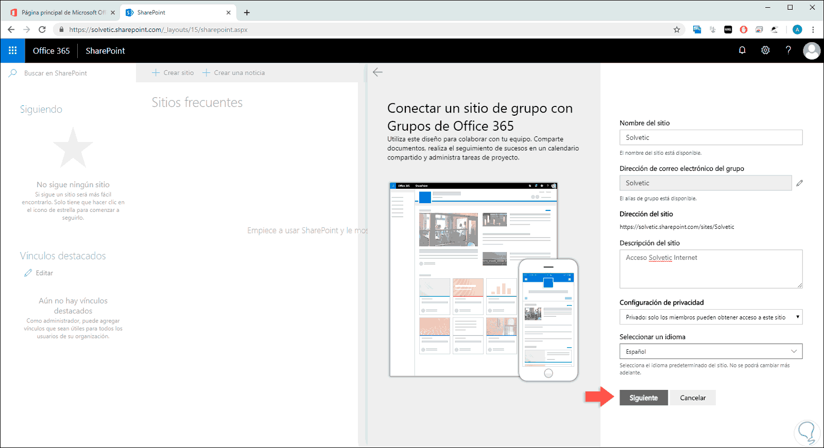Screen dimensions: 824x448
Task: Switch to the SharePoint browser tab
Action: tap(178, 12)
